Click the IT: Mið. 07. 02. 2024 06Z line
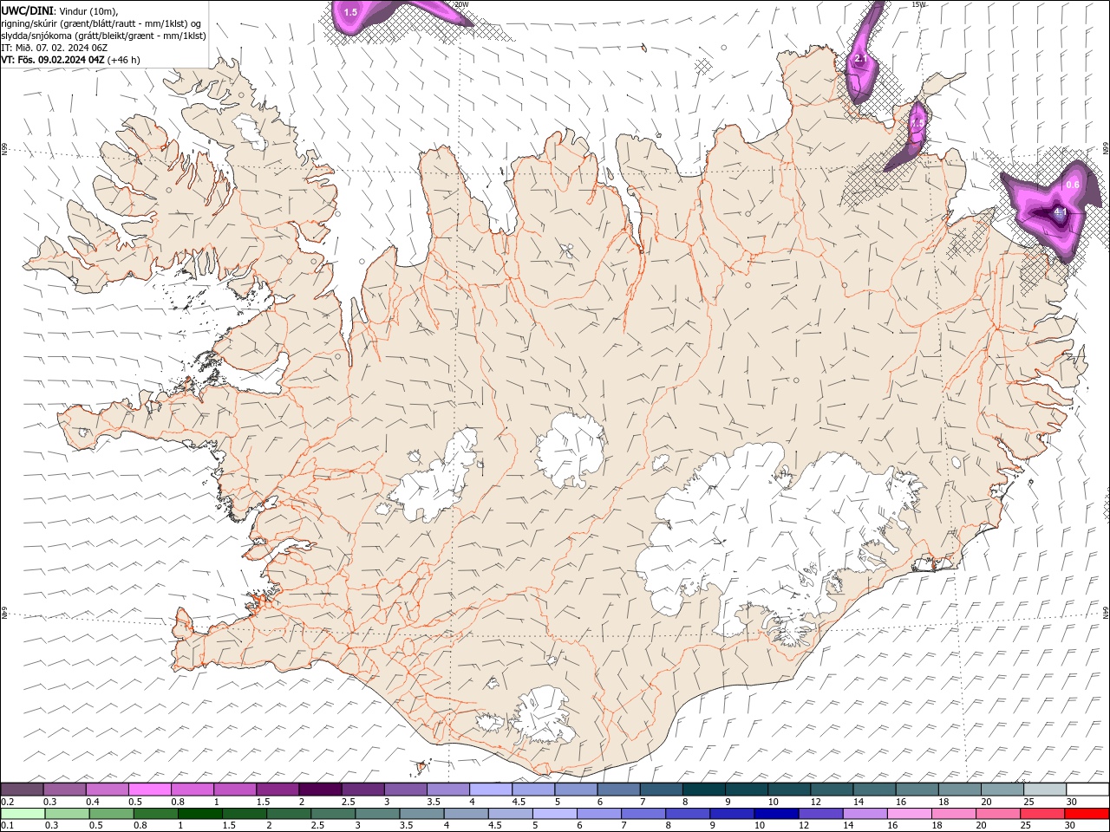The height and width of the screenshot is (832, 1110). (x=53, y=48)
